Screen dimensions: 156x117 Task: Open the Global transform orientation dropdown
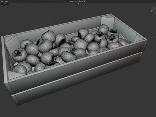pyautogui.click(x=71, y=1)
